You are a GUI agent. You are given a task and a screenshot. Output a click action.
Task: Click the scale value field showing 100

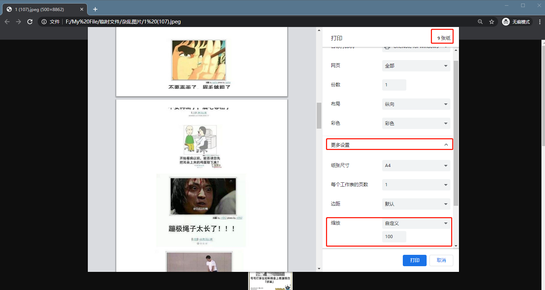pos(394,237)
